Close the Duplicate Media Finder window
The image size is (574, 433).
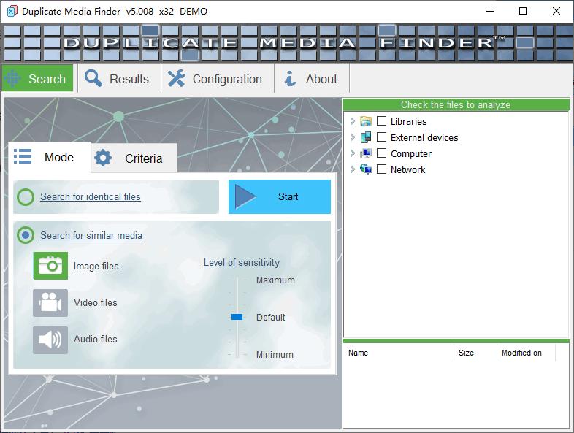click(556, 12)
